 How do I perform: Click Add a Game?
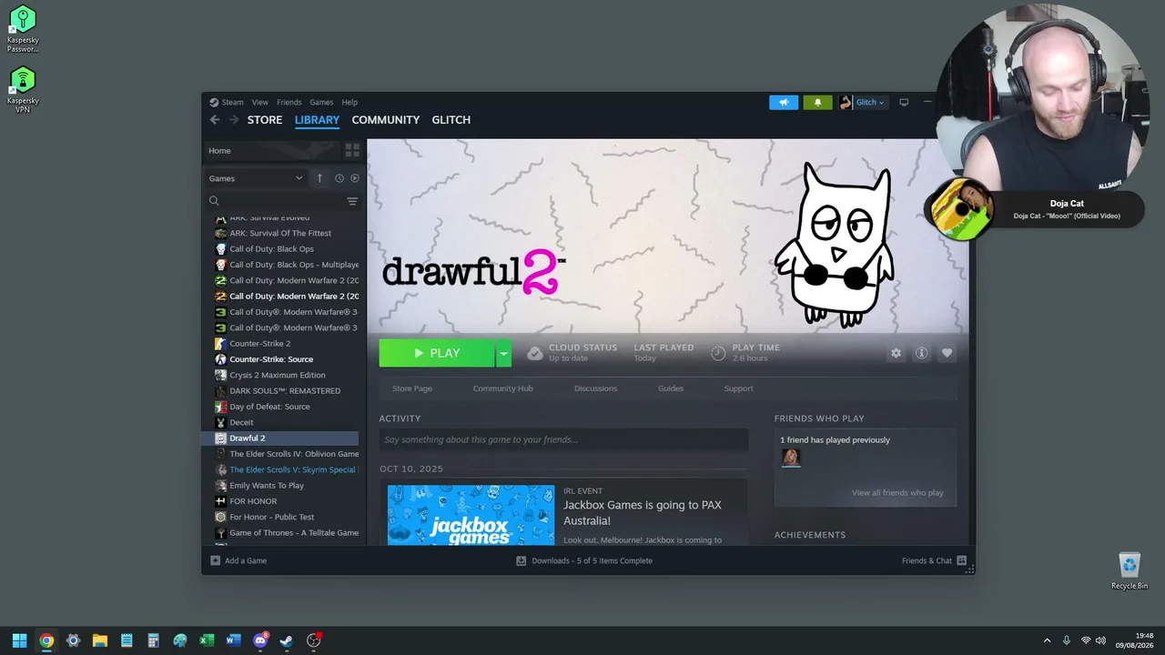238,560
